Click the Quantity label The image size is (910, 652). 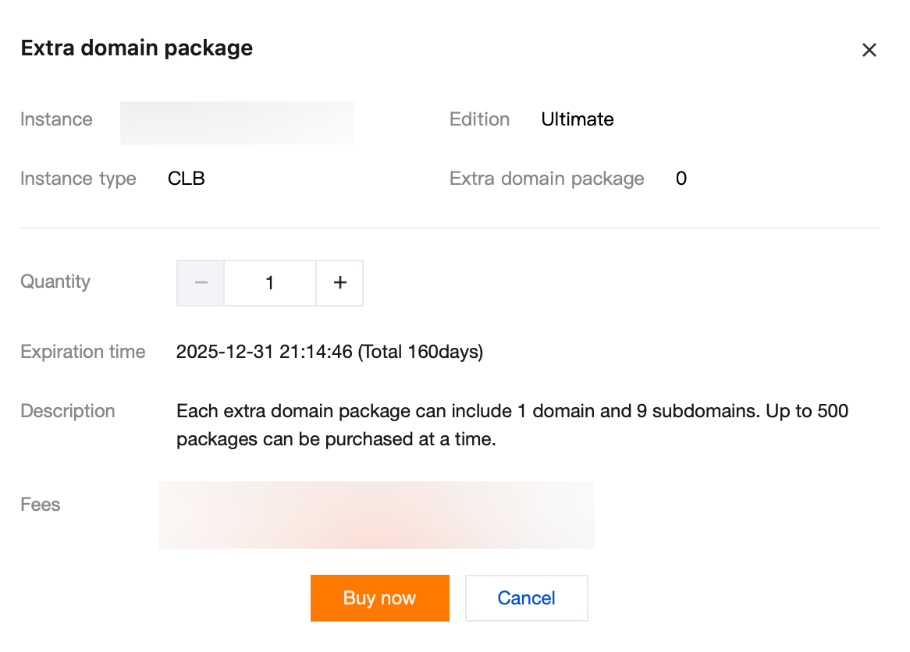55,282
